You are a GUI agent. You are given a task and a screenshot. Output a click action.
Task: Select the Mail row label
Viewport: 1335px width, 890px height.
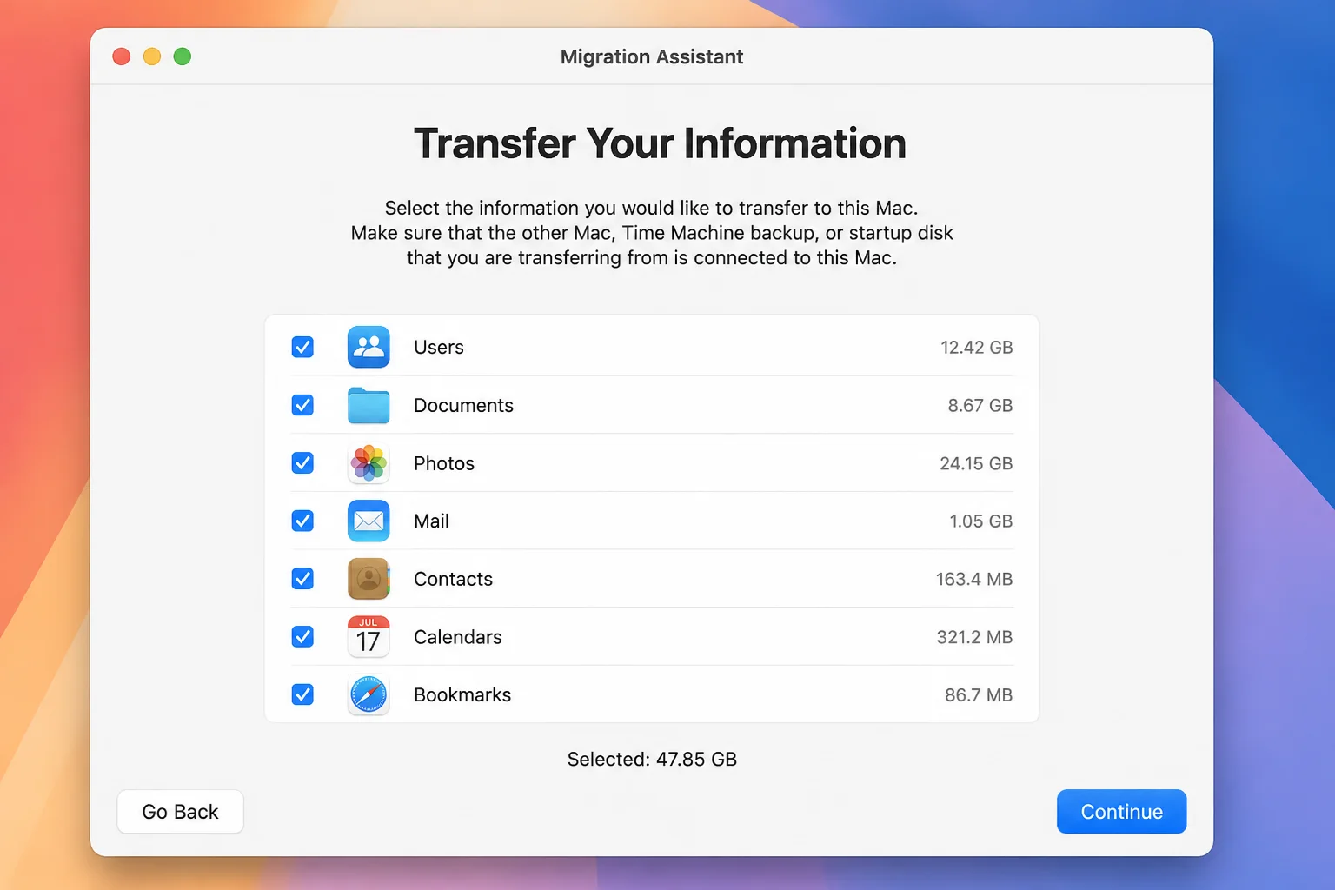[x=431, y=521]
